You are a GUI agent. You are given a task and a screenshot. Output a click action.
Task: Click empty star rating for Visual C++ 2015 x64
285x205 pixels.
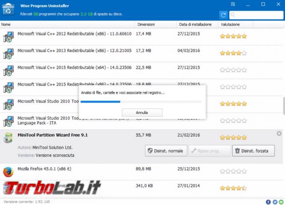[x=233, y=70]
